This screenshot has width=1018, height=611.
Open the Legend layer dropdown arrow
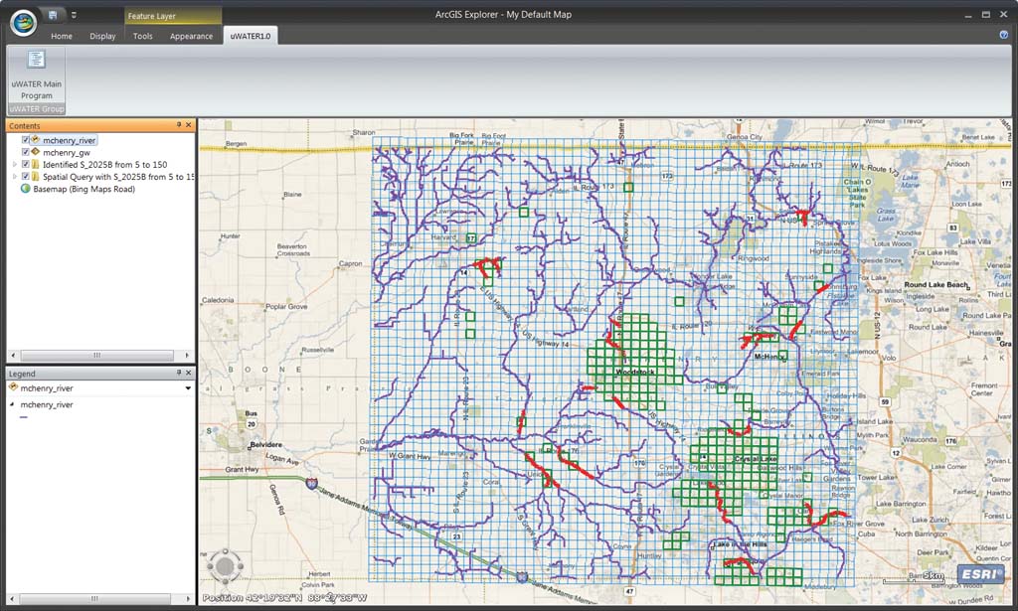pyautogui.click(x=188, y=388)
